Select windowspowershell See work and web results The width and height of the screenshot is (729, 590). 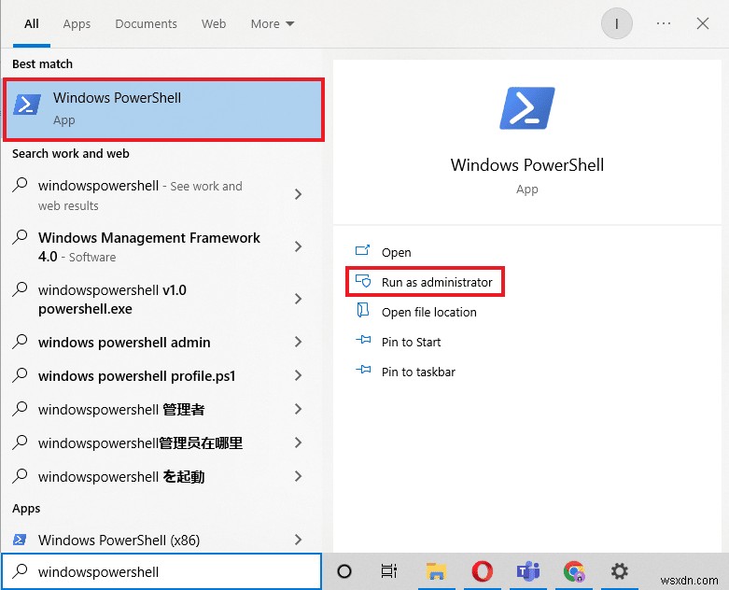point(140,195)
